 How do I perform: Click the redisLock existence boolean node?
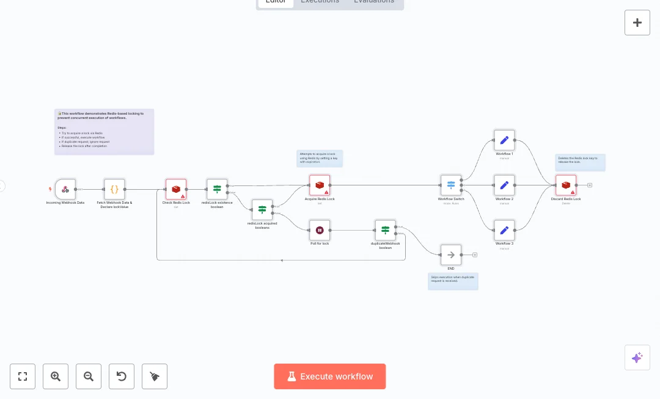[217, 189]
